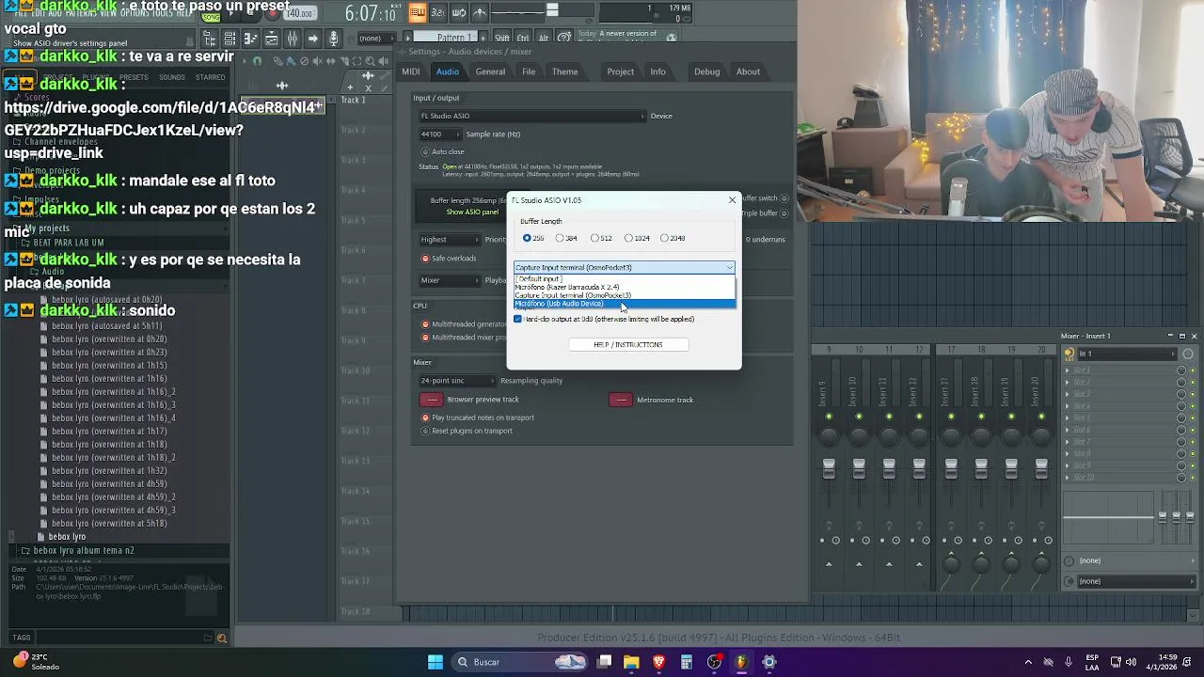Choose the 512 buffer length option
This screenshot has height=677, width=1204.
coord(594,238)
